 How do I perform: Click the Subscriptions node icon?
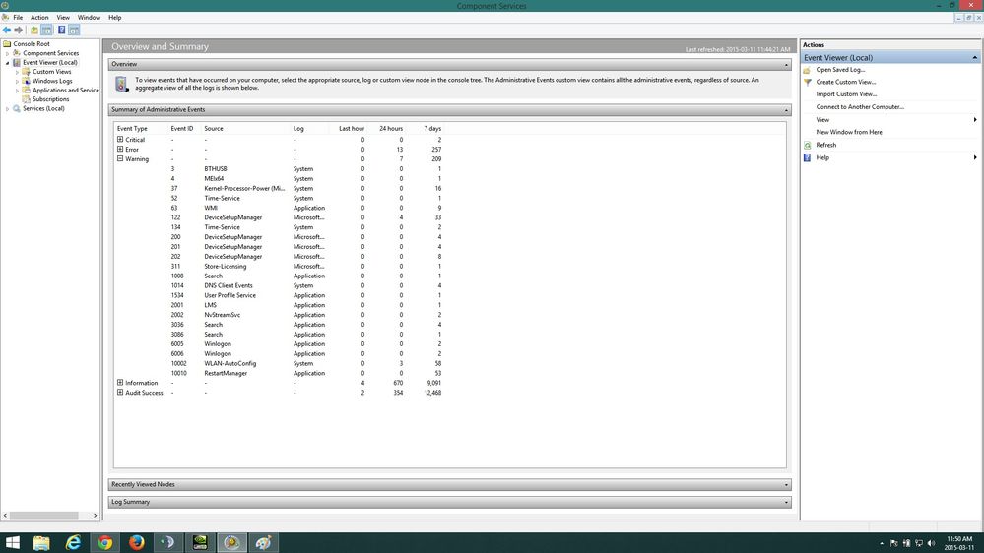pos(27,99)
